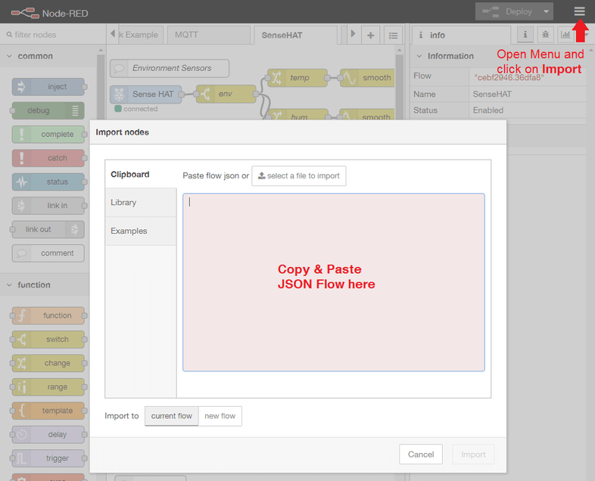Toggle the debug node output button
This screenshot has height=481, width=595.
(76, 110)
